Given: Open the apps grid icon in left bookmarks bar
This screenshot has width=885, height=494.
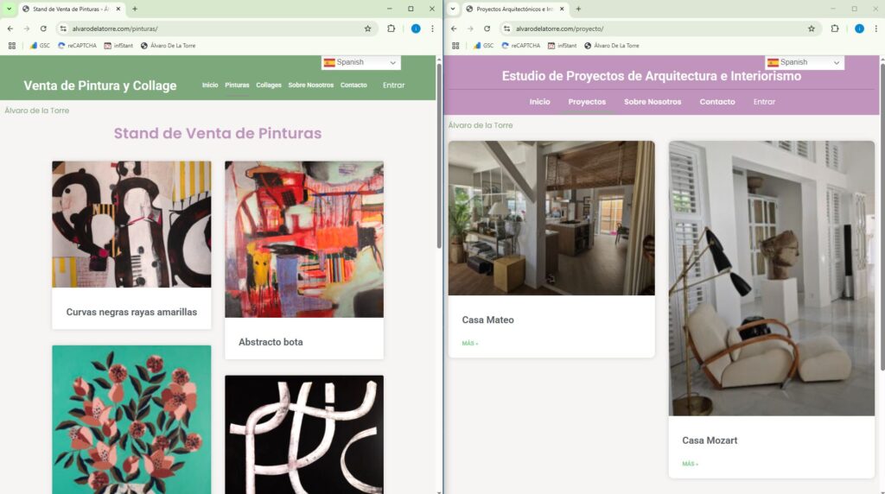Looking at the screenshot, I should click(12, 45).
